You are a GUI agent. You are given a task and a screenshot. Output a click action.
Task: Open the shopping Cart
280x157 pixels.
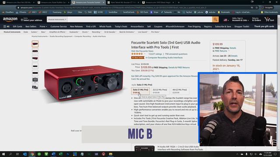[x=269, y=19]
